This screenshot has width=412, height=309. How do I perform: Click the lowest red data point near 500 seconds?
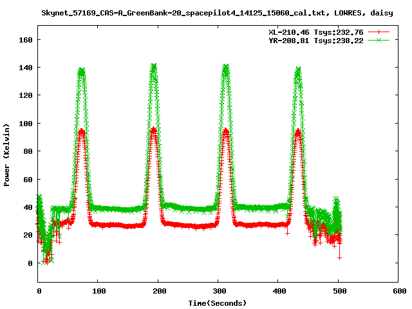[339, 258]
